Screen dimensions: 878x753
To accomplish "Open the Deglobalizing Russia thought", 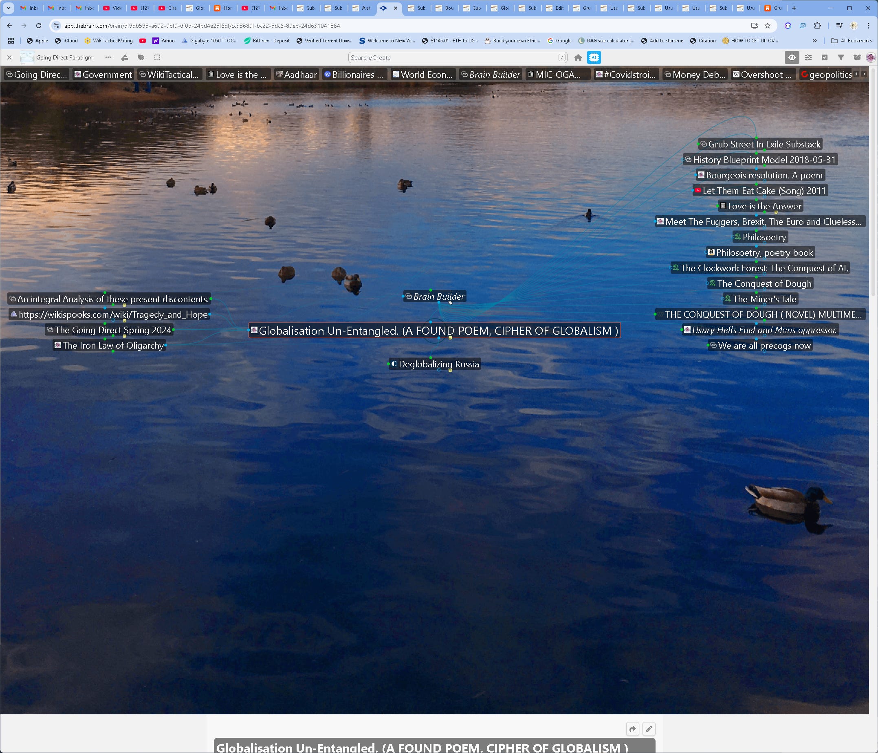I will pyautogui.click(x=438, y=364).
